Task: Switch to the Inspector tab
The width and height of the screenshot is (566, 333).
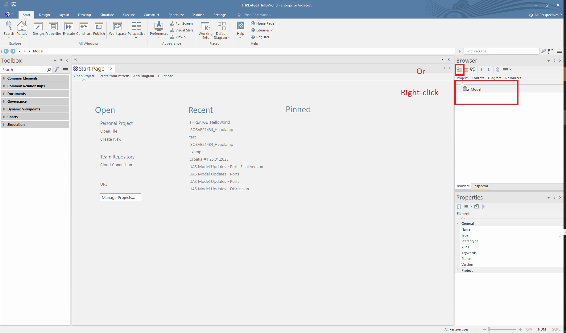Action: click(481, 186)
